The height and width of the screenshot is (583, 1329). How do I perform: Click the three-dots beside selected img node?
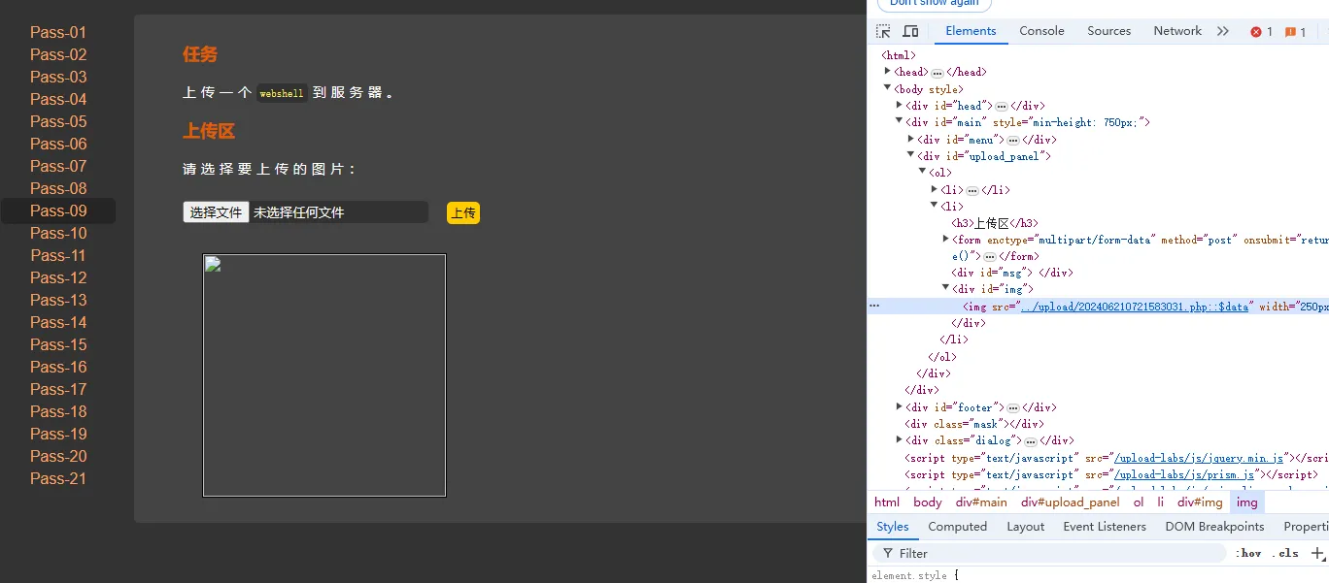[x=874, y=306]
